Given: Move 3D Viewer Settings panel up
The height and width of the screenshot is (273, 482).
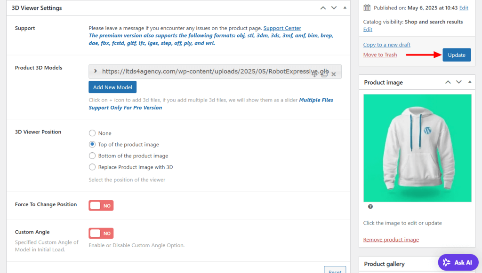Looking at the screenshot, I should click(323, 8).
